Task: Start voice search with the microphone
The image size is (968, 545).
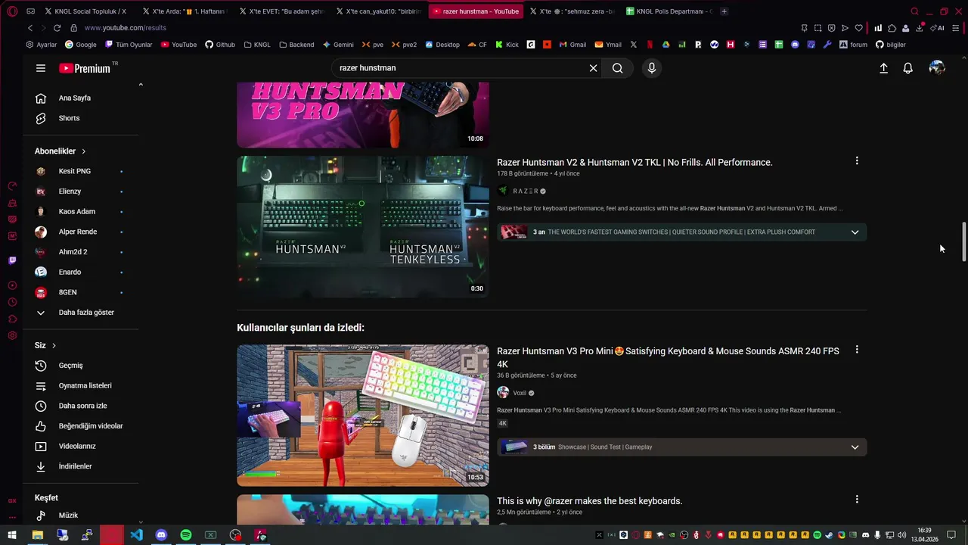Action: click(652, 68)
